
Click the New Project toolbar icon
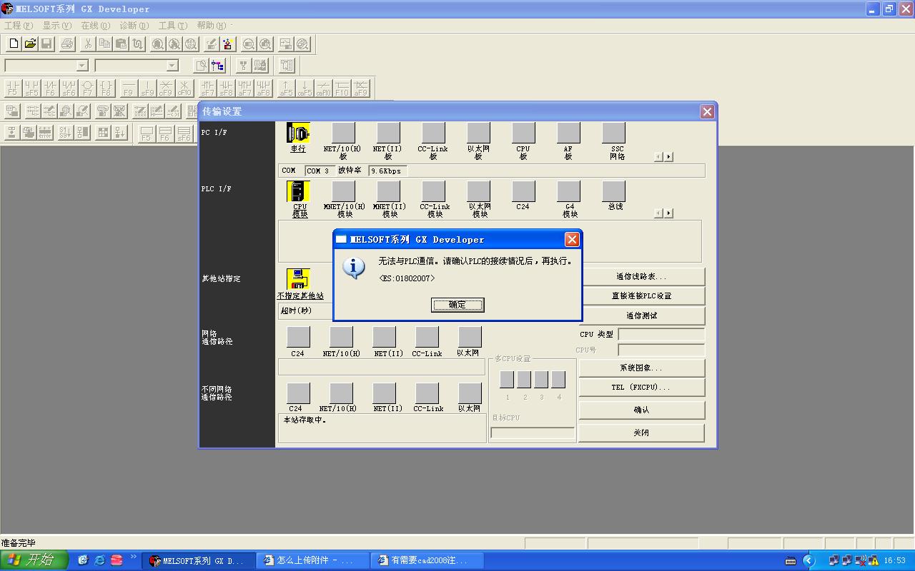pyautogui.click(x=14, y=44)
